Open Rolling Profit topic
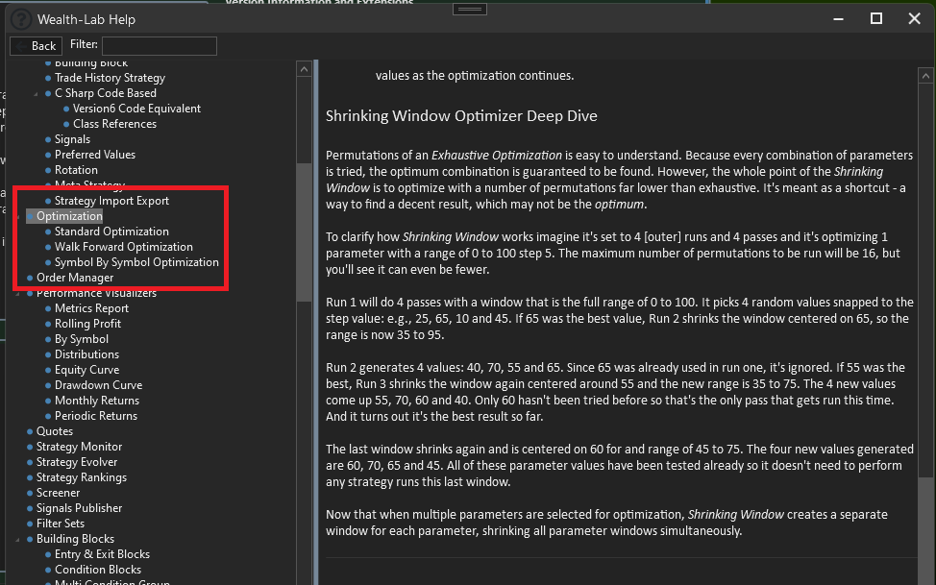This screenshot has width=936, height=585. (x=87, y=324)
